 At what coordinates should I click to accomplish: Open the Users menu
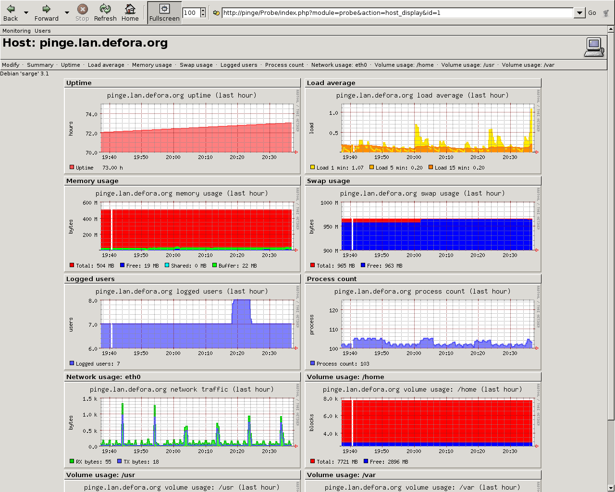[42, 31]
